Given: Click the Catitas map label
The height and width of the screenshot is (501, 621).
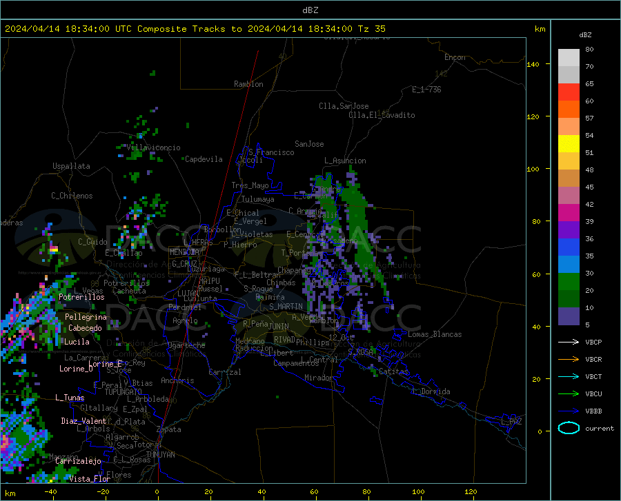Looking at the screenshot, I should tap(393, 371).
